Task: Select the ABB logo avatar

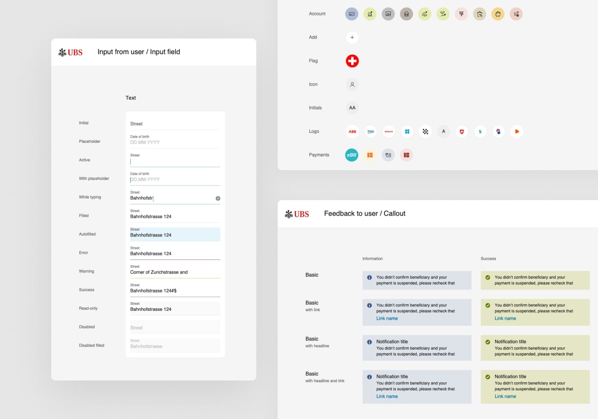Action: pyautogui.click(x=352, y=131)
